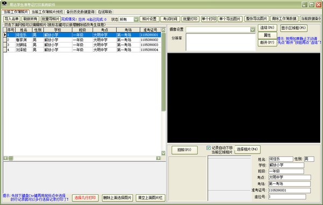This screenshot has height=205, width=323.
Task: Click the 显示区域框(F5) button
Action: click(293, 28)
